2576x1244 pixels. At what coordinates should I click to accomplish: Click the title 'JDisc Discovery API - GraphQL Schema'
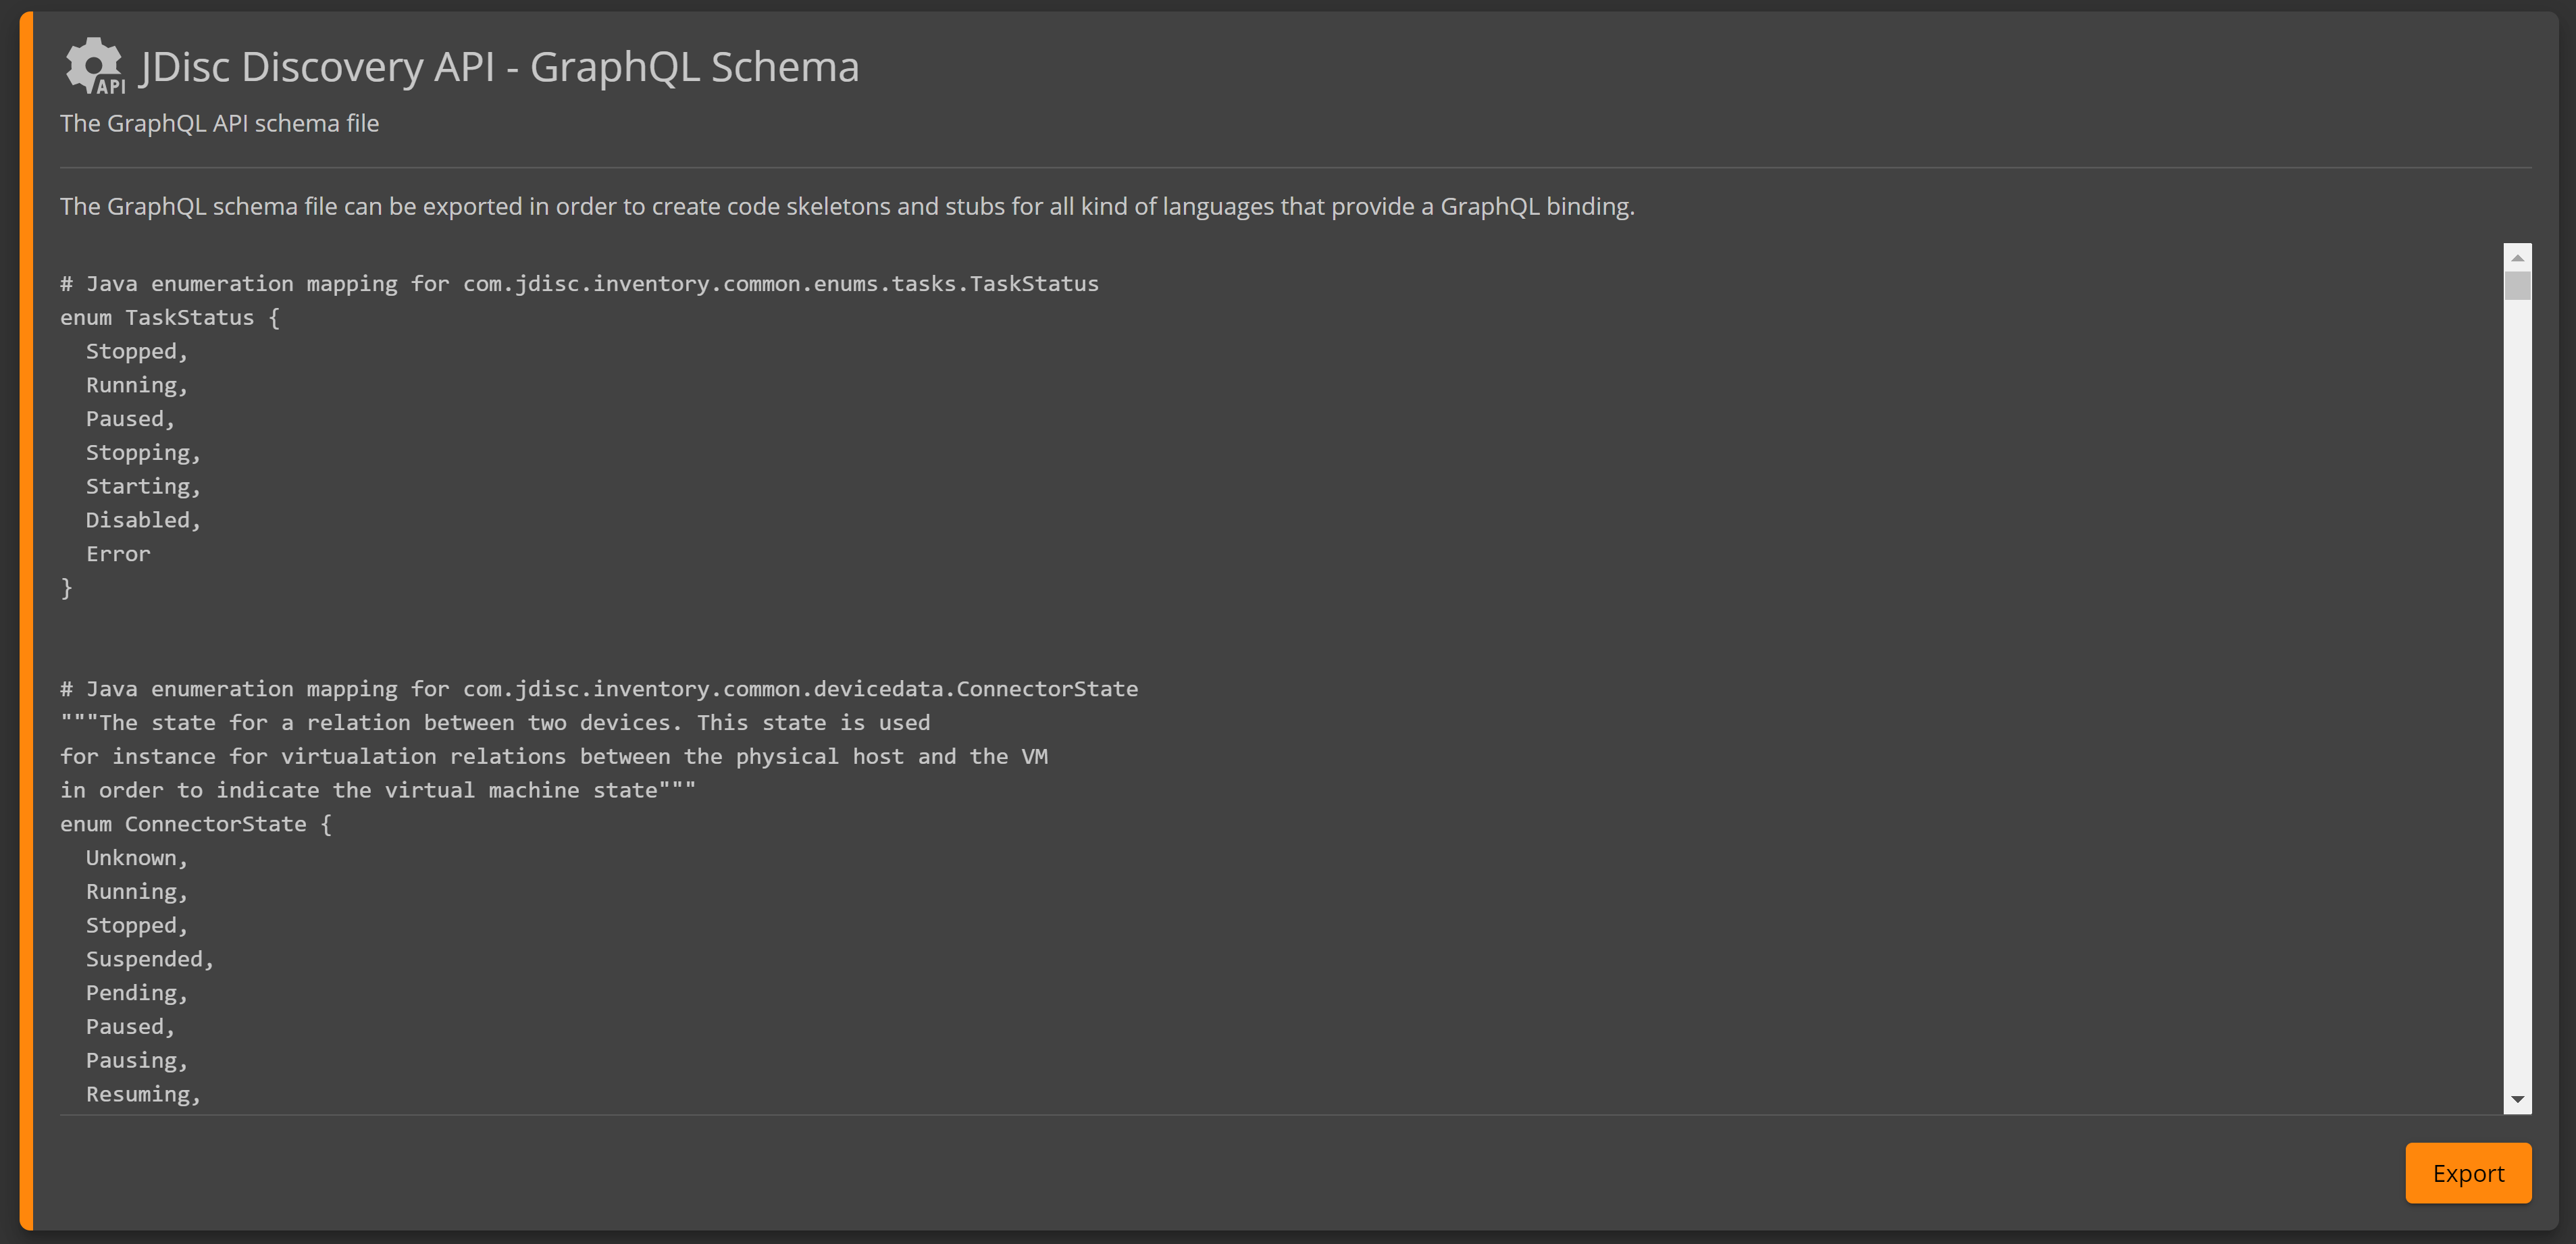coord(498,66)
